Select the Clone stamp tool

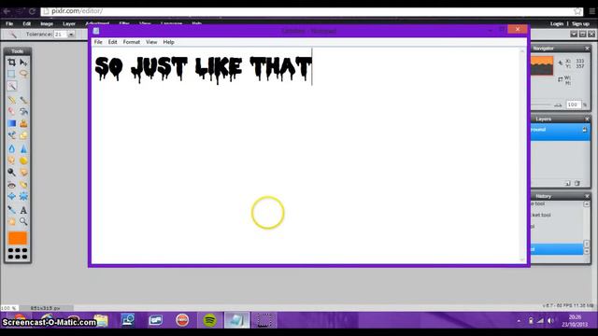click(23, 123)
